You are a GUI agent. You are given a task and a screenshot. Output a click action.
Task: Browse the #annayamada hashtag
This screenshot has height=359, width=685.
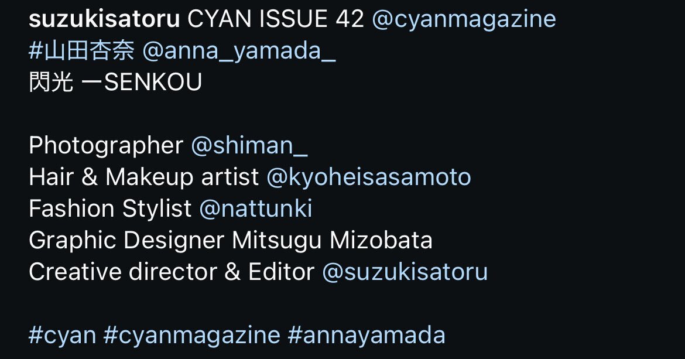367,336
